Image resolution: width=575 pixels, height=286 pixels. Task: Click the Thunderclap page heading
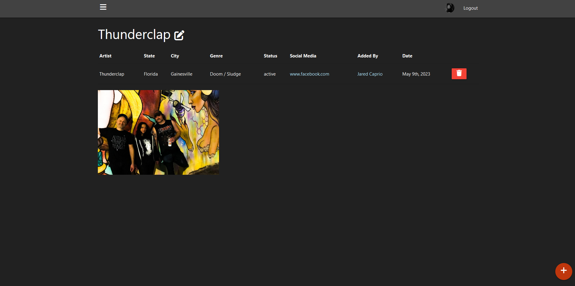click(x=134, y=35)
